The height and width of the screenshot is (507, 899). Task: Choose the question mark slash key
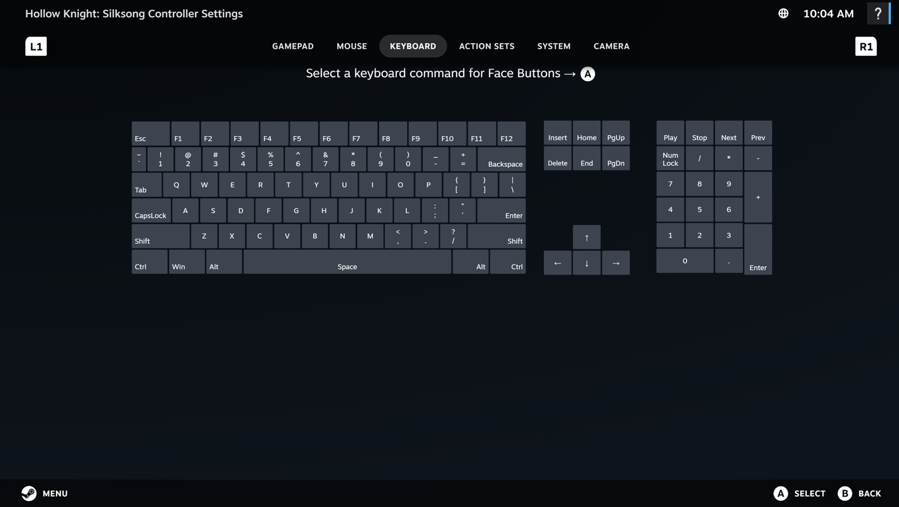tap(453, 236)
